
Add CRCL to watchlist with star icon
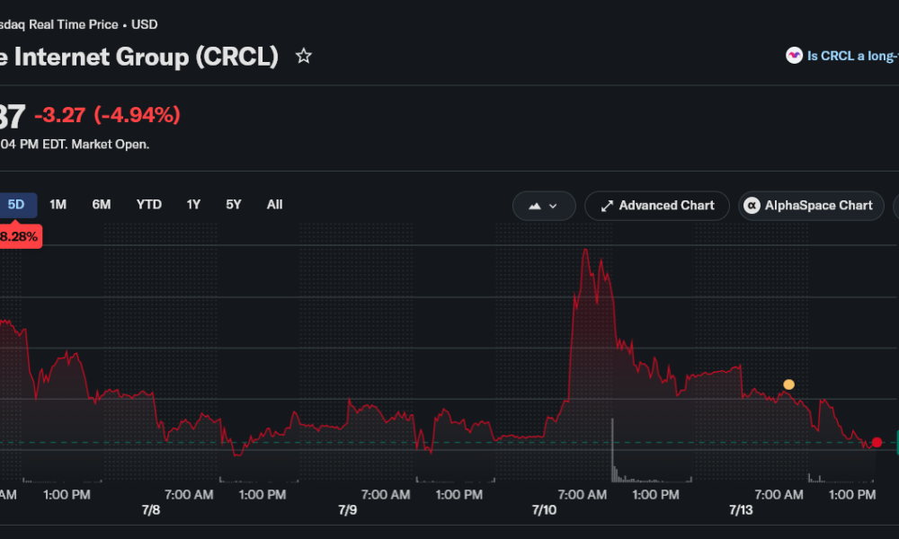[x=303, y=56]
